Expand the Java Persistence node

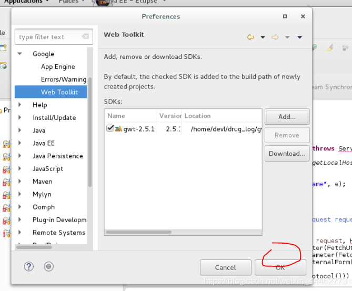pyautogui.click(x=20, y=156)
